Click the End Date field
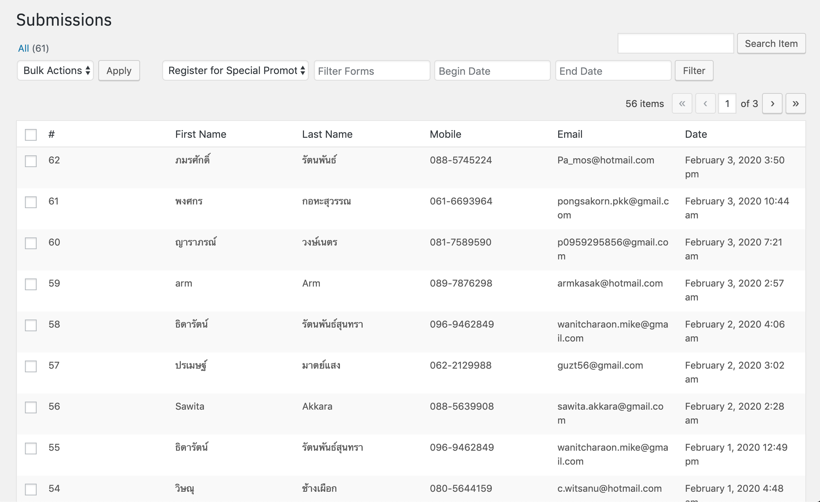This screenshot has height=502, width=820. click(613, 71)
